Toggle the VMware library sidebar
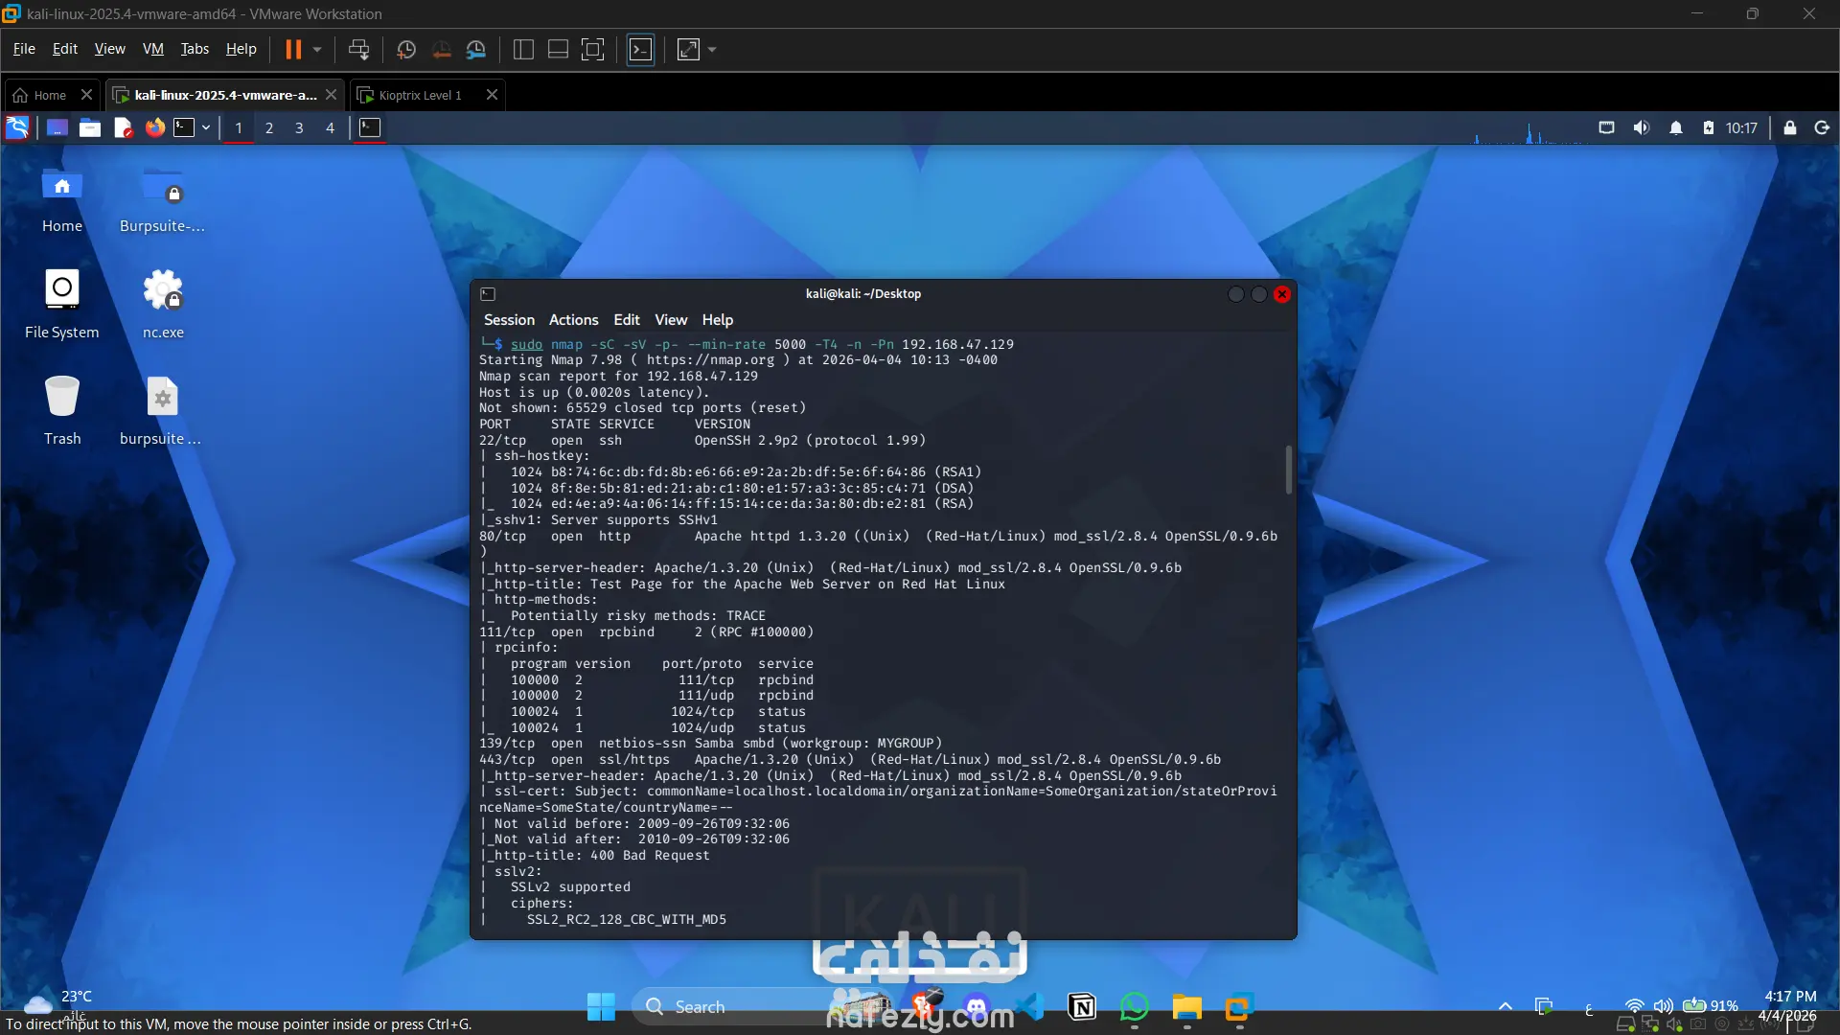The image size is (1840, 1035). point(523,49)
